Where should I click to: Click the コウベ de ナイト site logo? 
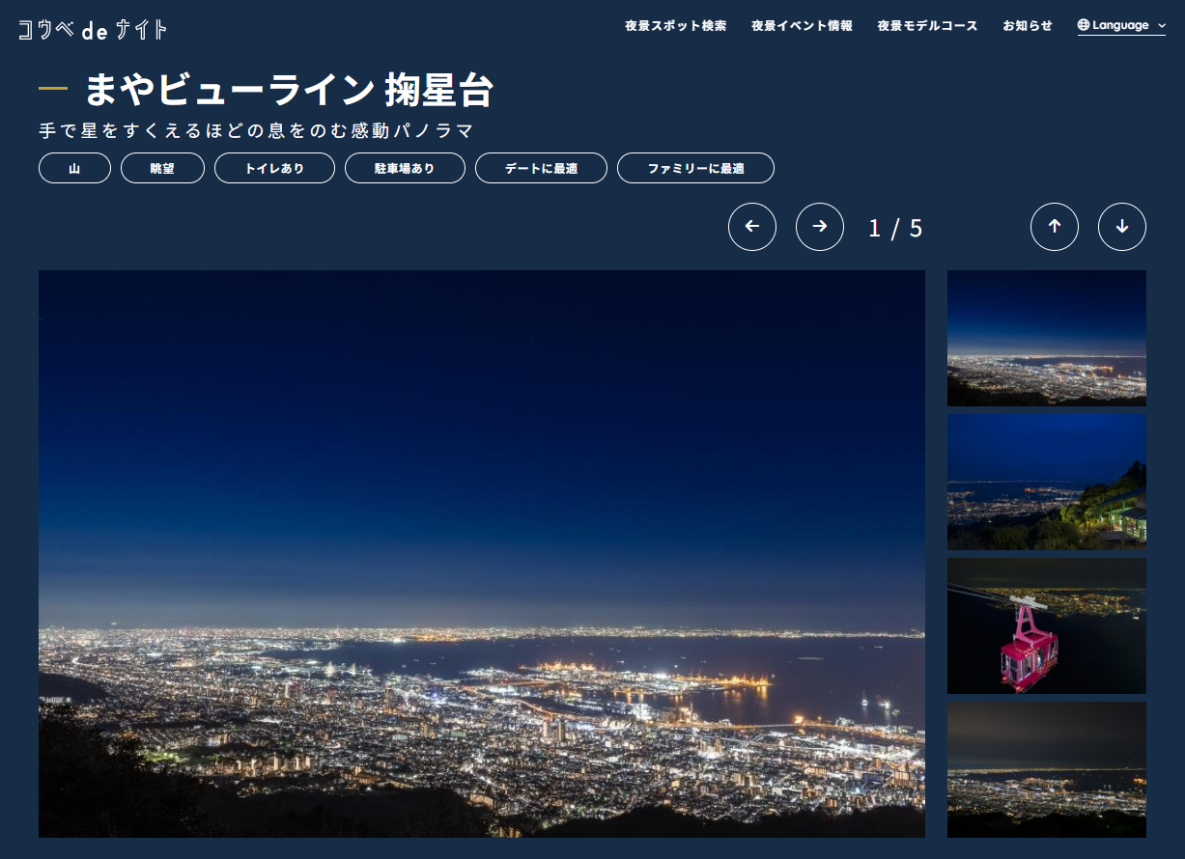click(93, 30)
